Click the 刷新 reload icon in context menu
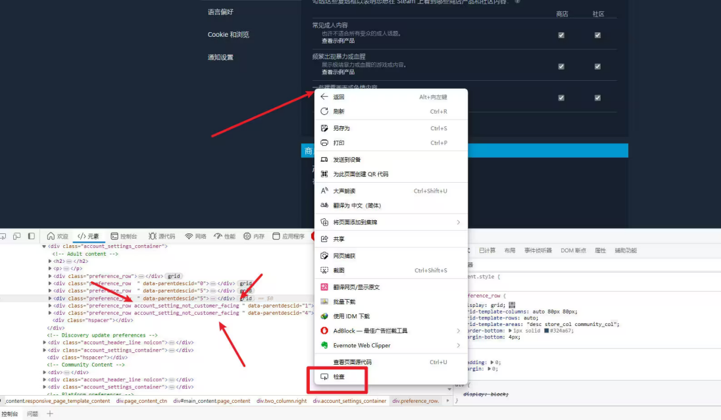 tap(324, 112)
